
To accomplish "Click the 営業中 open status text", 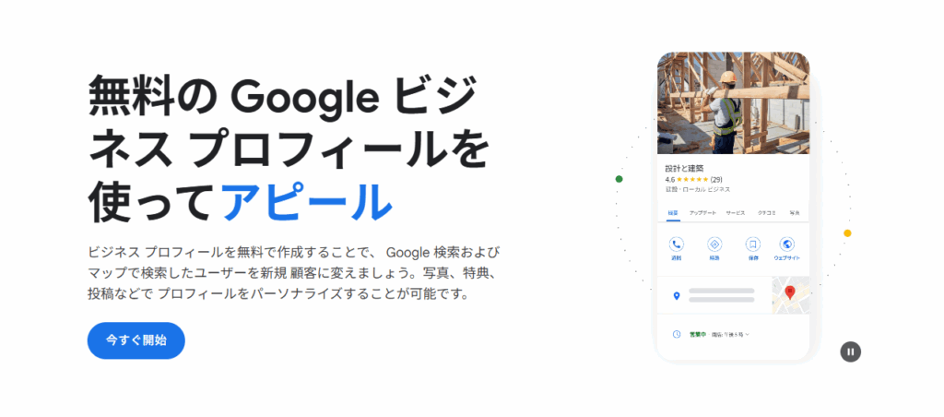I will point(700,334).
